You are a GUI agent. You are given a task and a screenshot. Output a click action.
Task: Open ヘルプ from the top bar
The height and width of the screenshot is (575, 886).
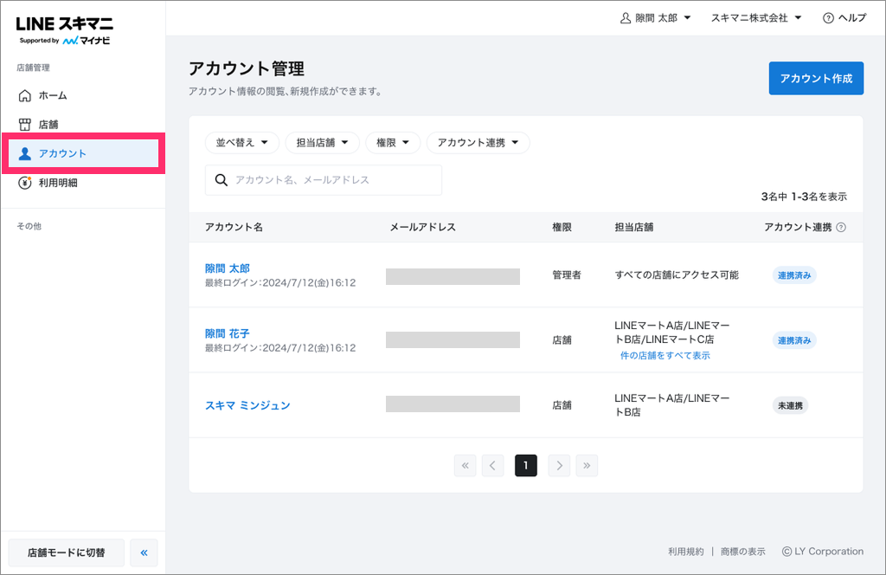(844, 18)
